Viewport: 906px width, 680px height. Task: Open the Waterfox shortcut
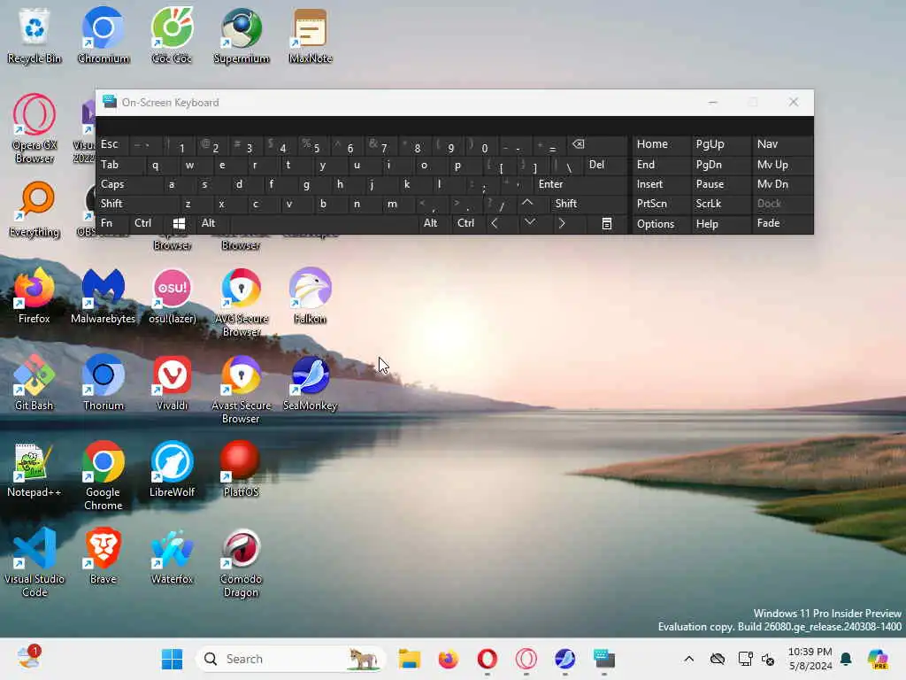[x=172, y=556]
